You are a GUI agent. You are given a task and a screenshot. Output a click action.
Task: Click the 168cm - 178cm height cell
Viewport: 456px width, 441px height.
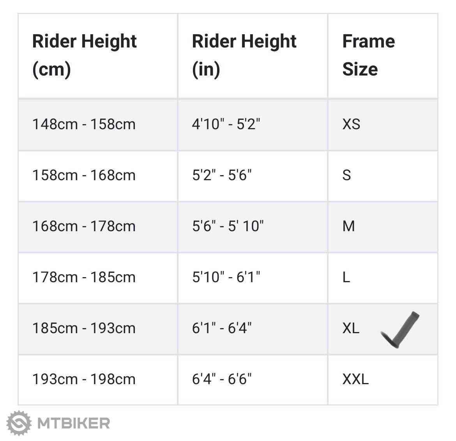84,227
